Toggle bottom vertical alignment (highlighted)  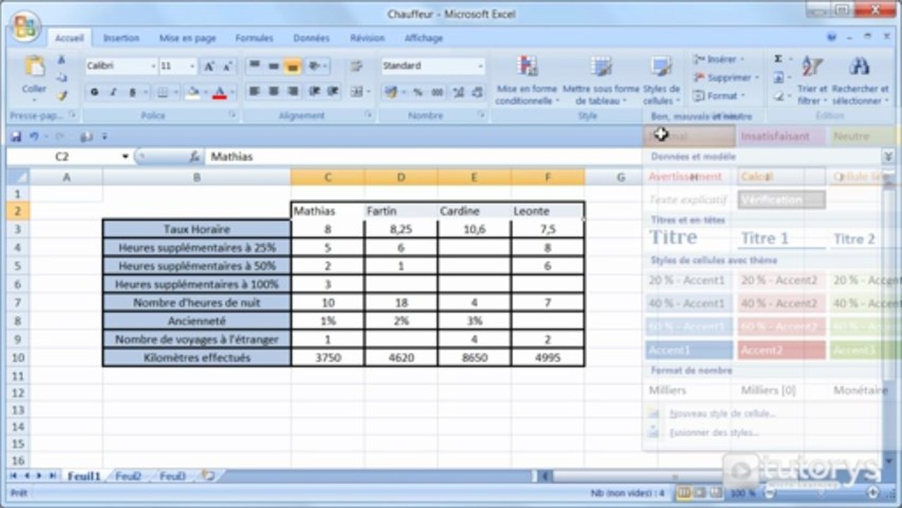tap(293, 66)
